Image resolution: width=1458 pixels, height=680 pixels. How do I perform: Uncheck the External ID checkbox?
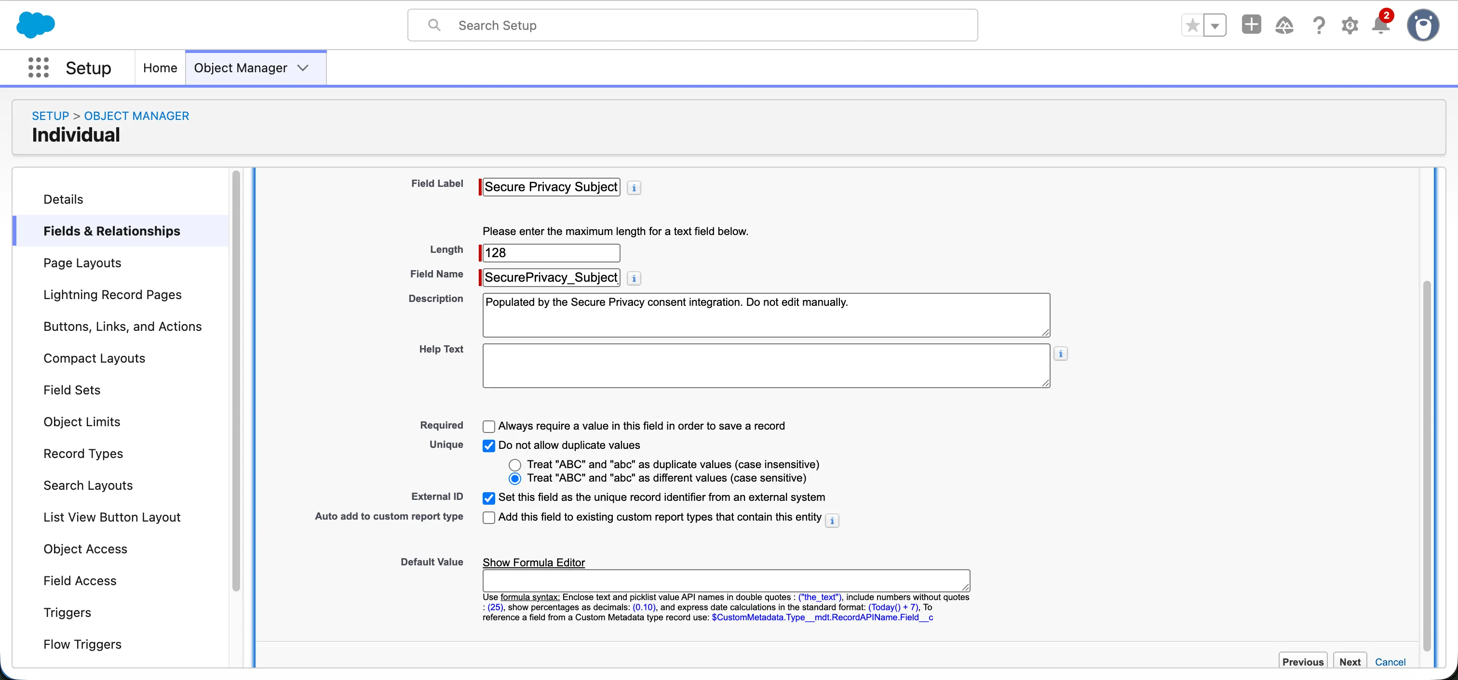[489, 498]
